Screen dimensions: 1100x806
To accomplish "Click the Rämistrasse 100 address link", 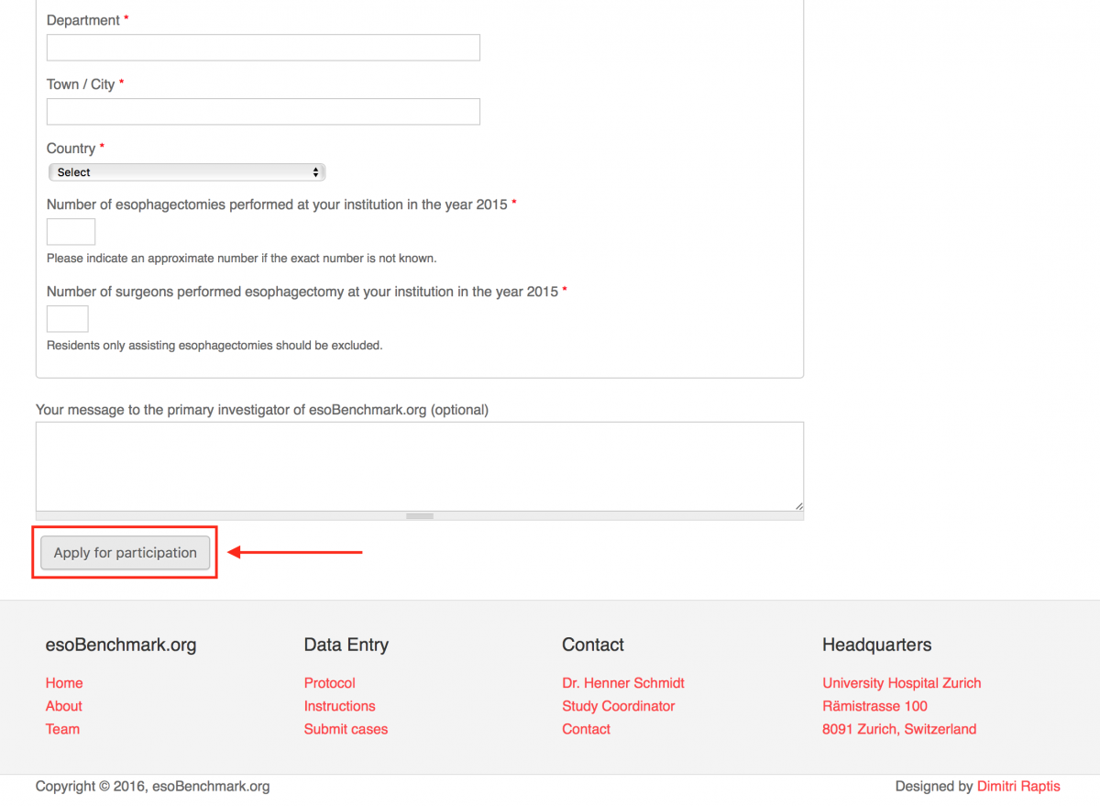I will [x=874, y=706].
